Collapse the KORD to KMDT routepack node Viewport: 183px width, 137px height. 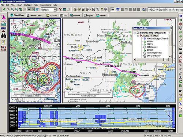click(x=135, y=33)
